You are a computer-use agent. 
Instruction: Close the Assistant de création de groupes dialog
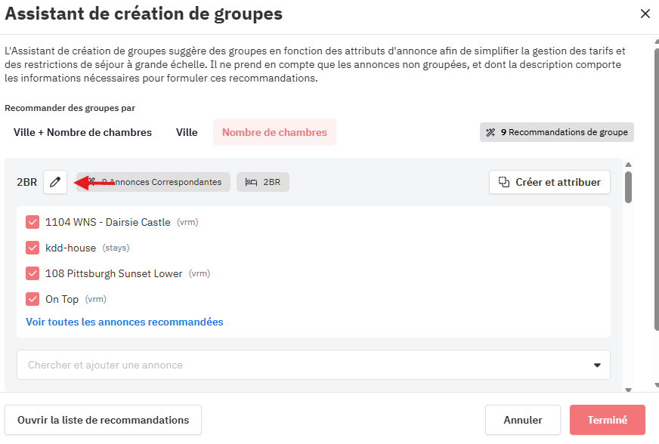[x=645, y=14]
